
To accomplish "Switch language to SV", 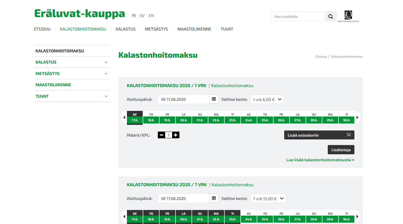I will 142,16.
